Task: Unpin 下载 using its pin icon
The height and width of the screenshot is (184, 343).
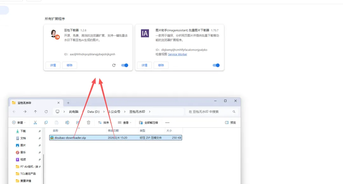Action: tap(40, 131)
